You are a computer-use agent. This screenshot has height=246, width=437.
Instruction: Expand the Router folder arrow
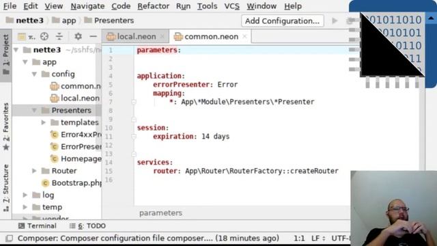point(34,171)
